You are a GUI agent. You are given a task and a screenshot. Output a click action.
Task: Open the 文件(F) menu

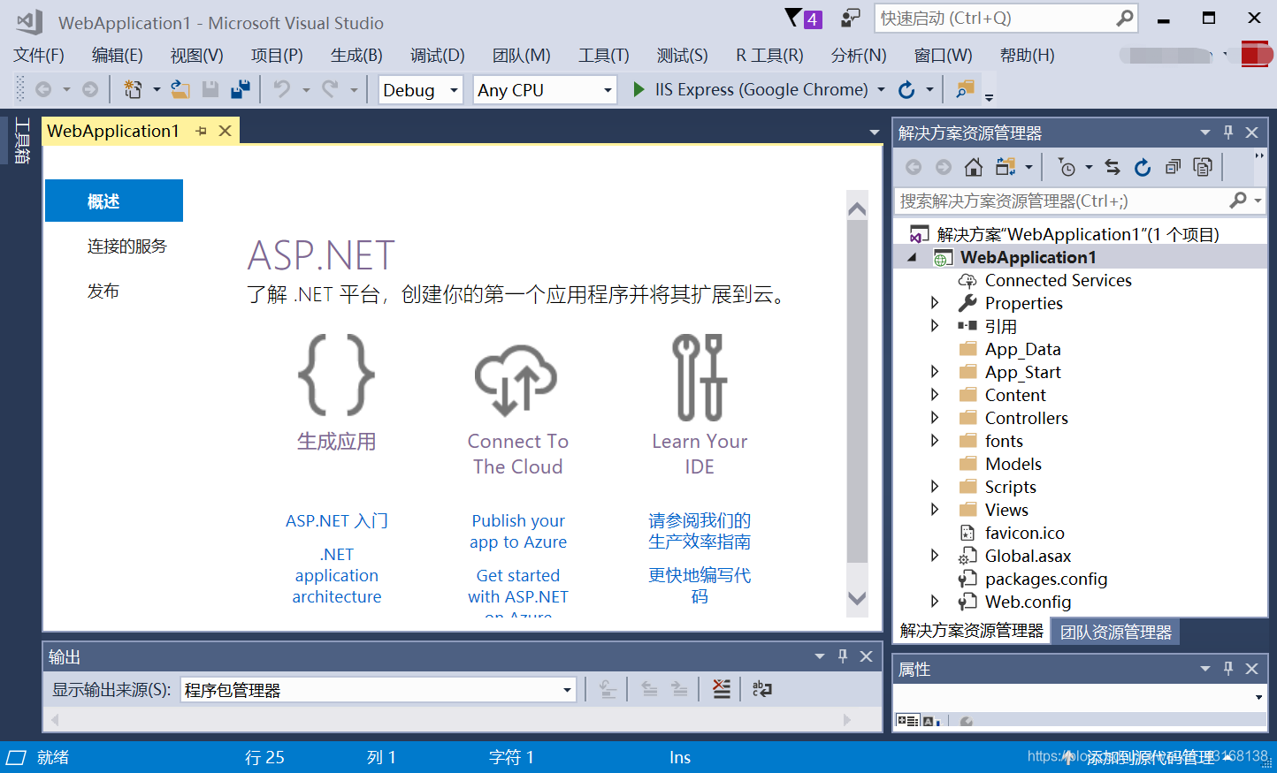tap(39, 55)
